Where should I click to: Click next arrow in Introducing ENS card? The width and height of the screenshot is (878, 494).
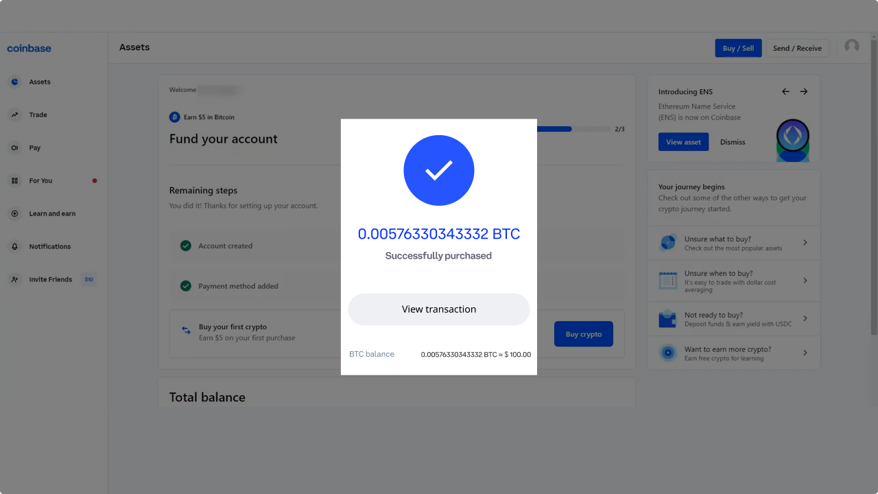click(804, 91)
